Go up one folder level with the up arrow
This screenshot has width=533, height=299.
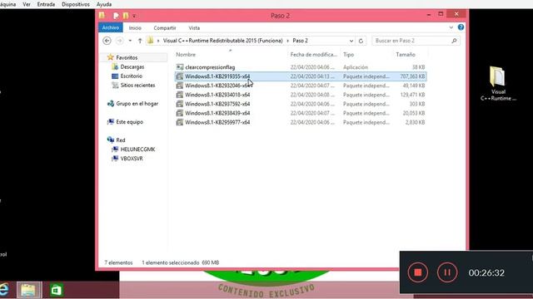140,41
